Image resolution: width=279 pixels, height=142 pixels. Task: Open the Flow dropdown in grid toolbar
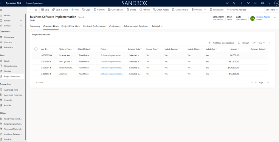(259, 43)
